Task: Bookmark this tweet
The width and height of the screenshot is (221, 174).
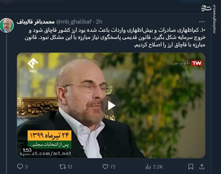Action: pos(191,167)
